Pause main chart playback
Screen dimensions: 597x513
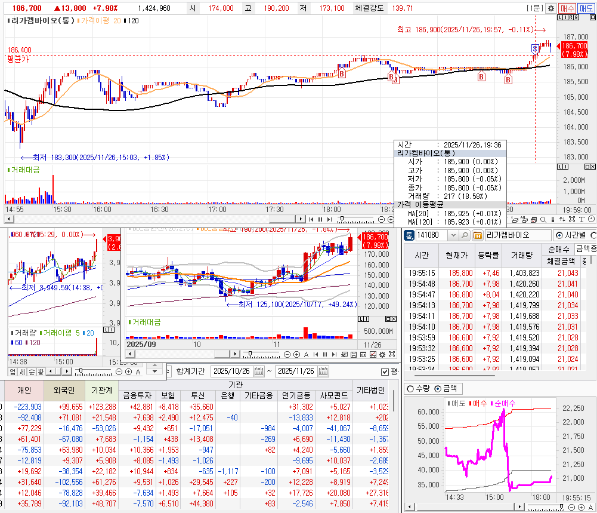(x=320, y=220)
